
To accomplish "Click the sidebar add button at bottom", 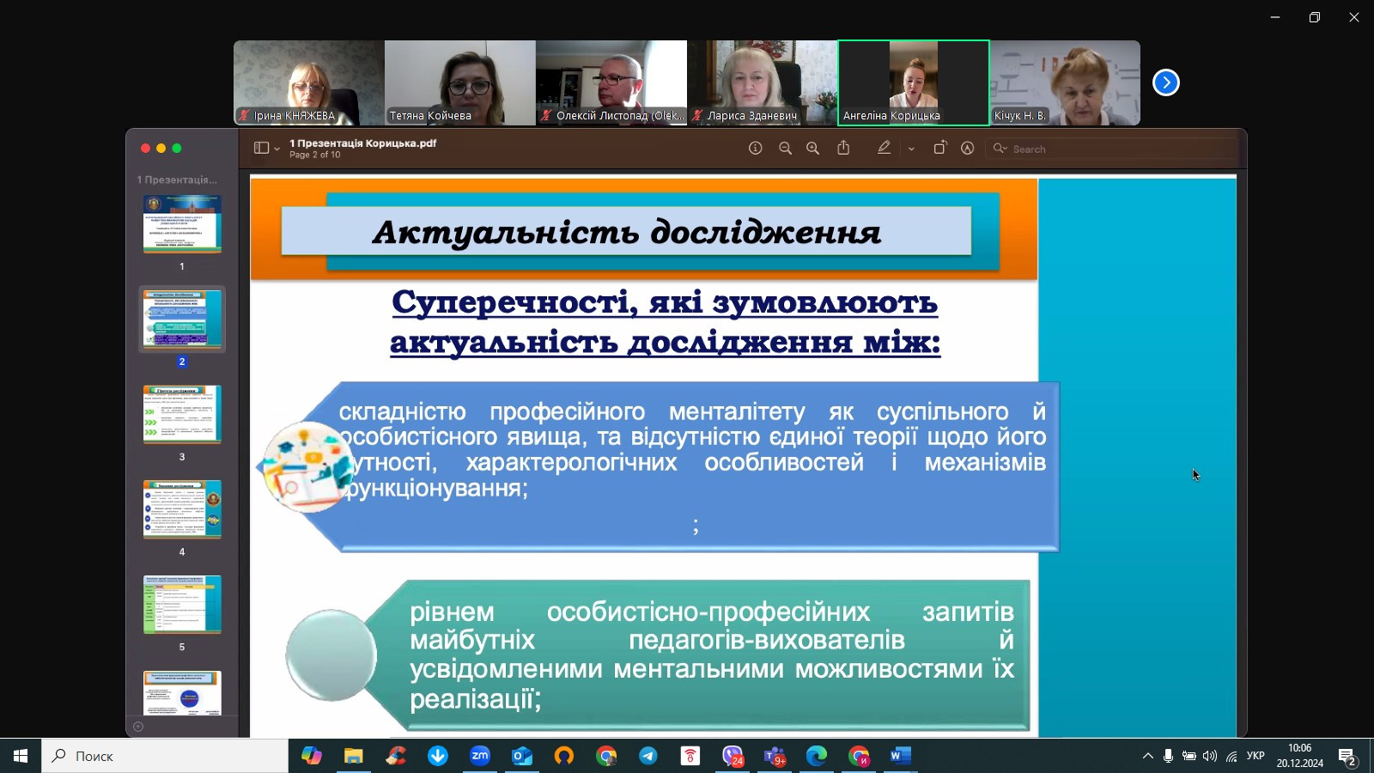I will point(138,727).
